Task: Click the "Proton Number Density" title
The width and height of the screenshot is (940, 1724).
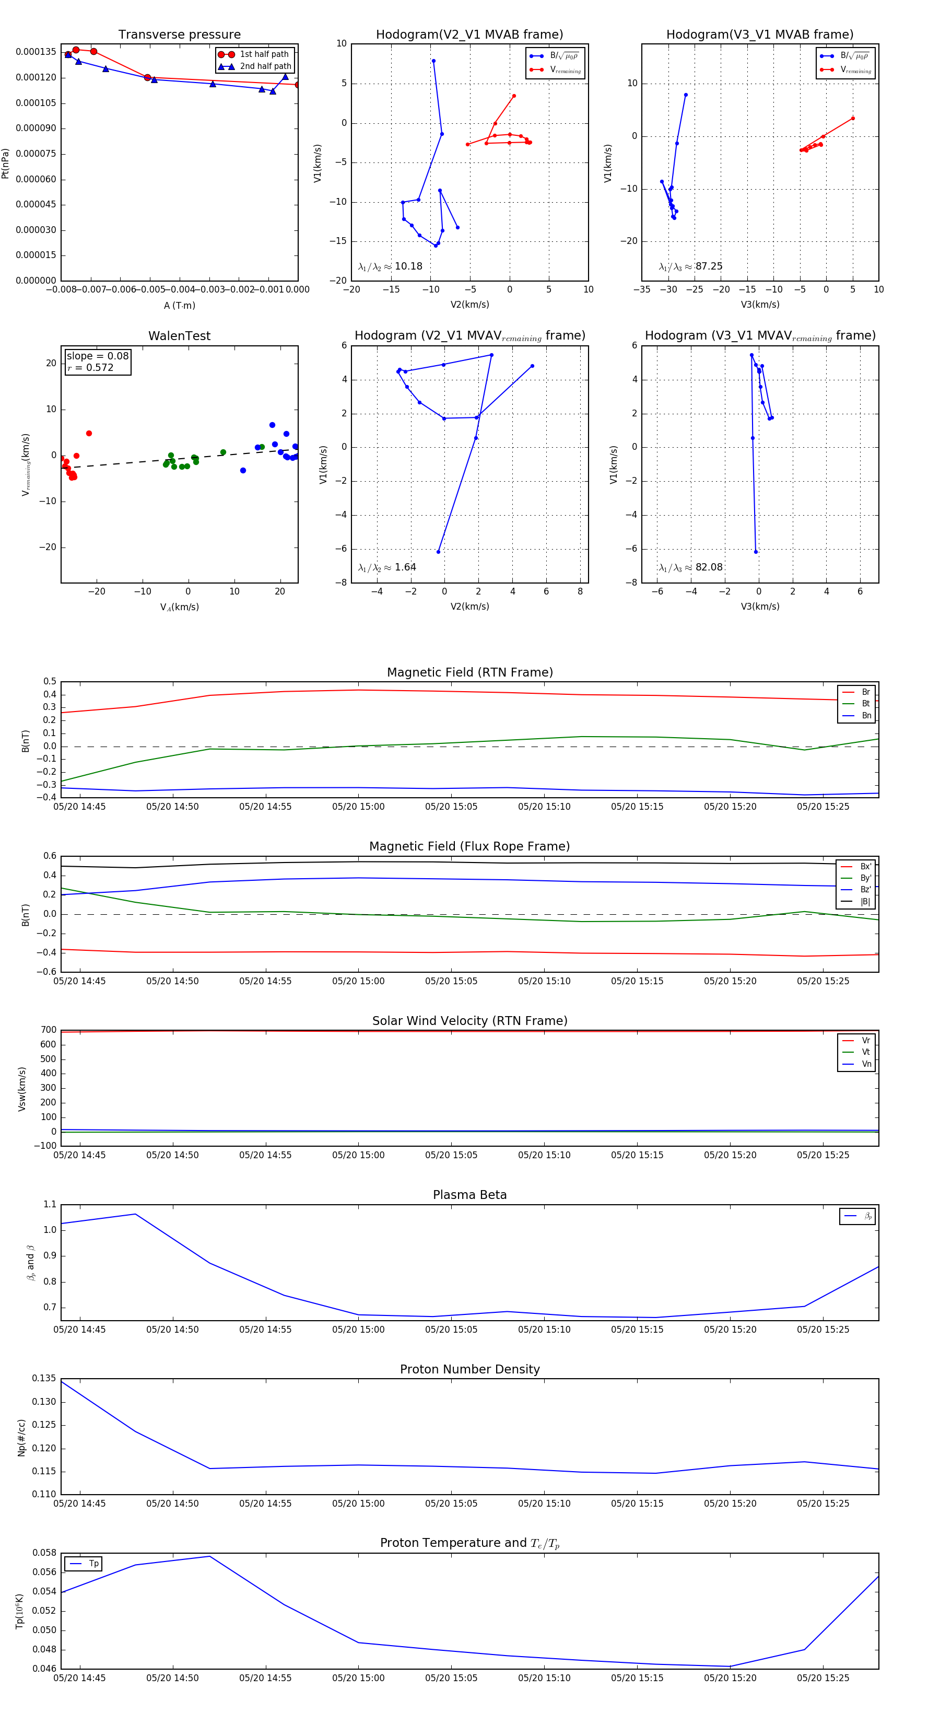Action: [x=469, y=1369]
